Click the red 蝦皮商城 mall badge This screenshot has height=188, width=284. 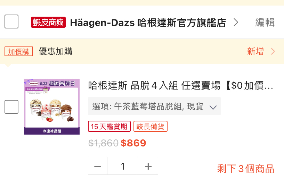point(48,23)
